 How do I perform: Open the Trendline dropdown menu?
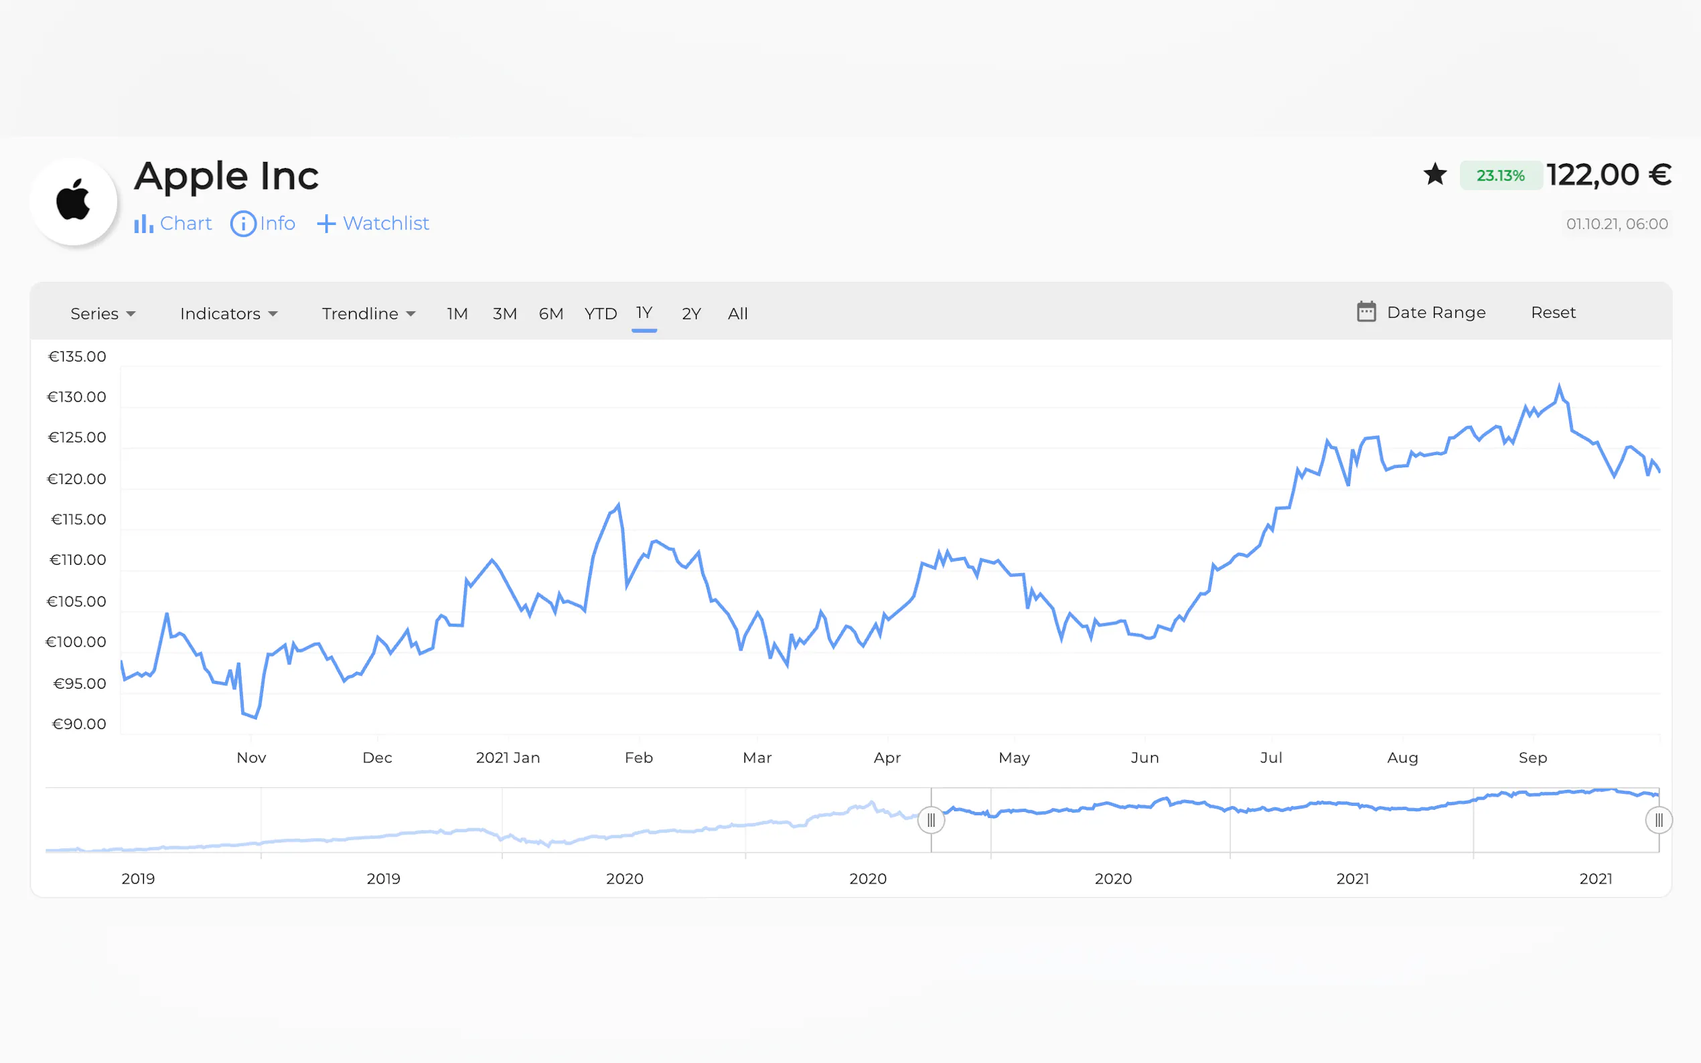tap(368, 313)
